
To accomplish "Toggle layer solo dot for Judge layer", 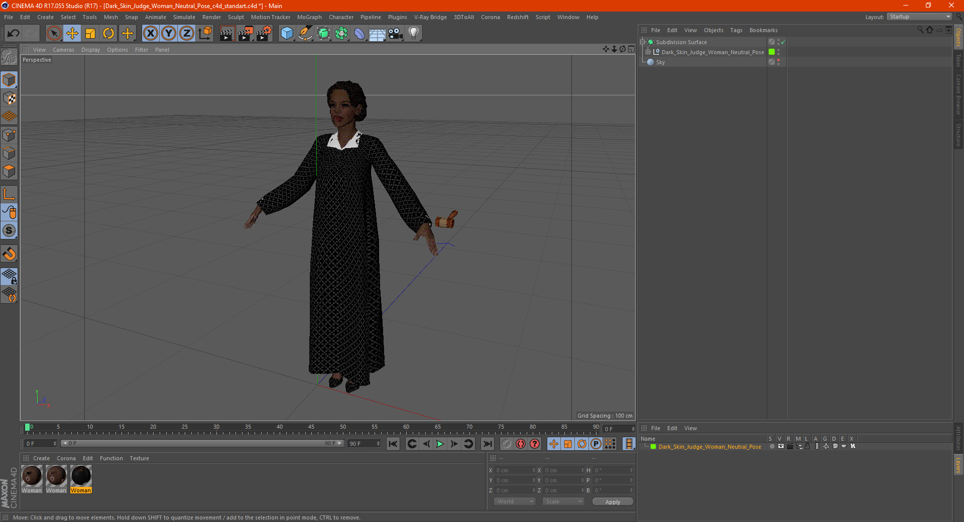I will click(x=772, y=446).
